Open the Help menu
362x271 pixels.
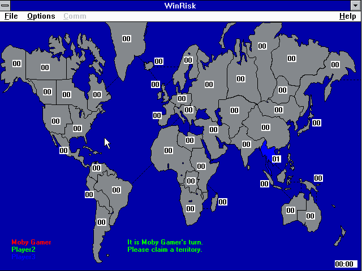pos(347,16)
